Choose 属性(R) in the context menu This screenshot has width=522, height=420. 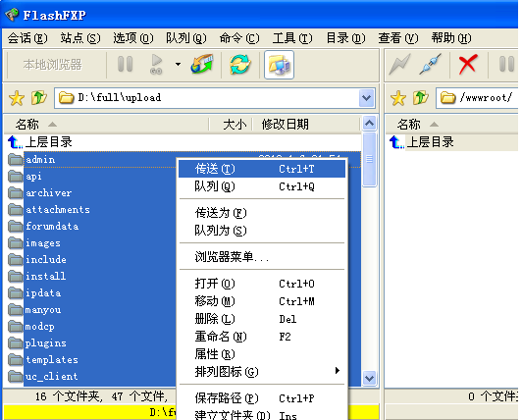pyautogui.click(x=262, y=354)
